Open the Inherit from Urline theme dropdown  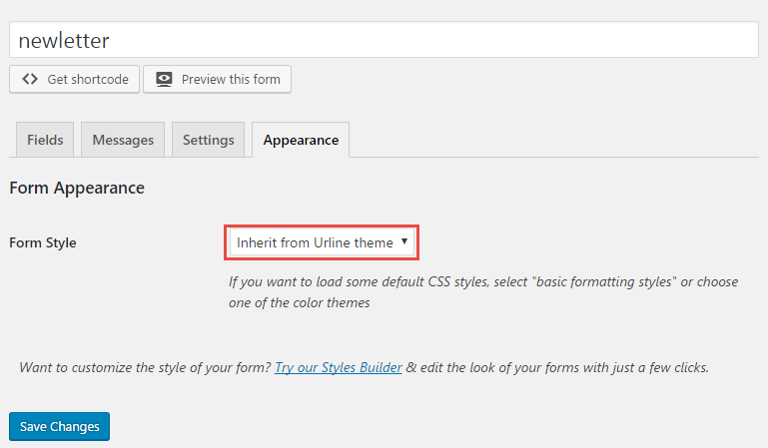322,242
